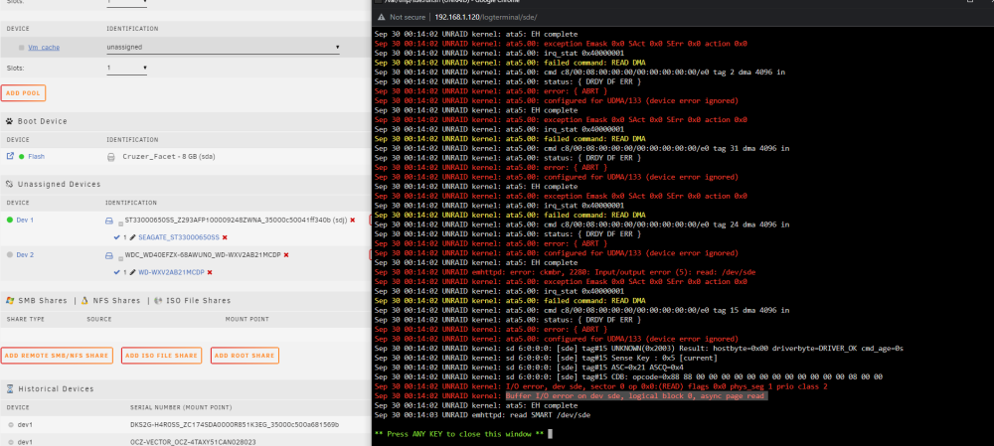Viewport: 994px width, 446px height.
Task: Open the Dev 1 device link
Action: (25, 220)
